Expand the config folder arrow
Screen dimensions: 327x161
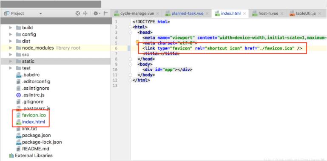coord(11,34)
